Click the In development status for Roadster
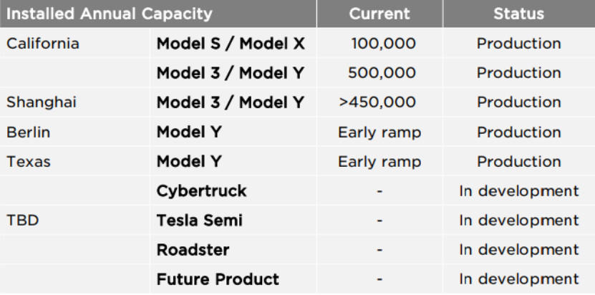Image resolution: width=595 pixels, height=295 pixels. click(519, 250)
